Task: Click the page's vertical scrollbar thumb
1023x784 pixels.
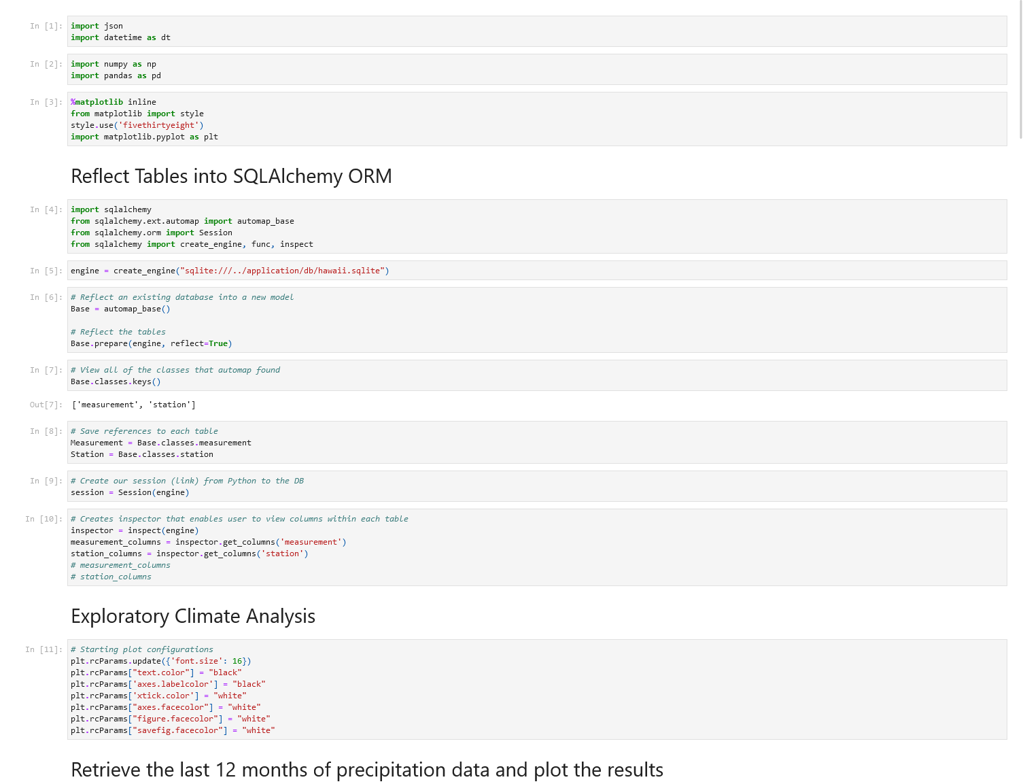Action: [x=1020, y=68]
